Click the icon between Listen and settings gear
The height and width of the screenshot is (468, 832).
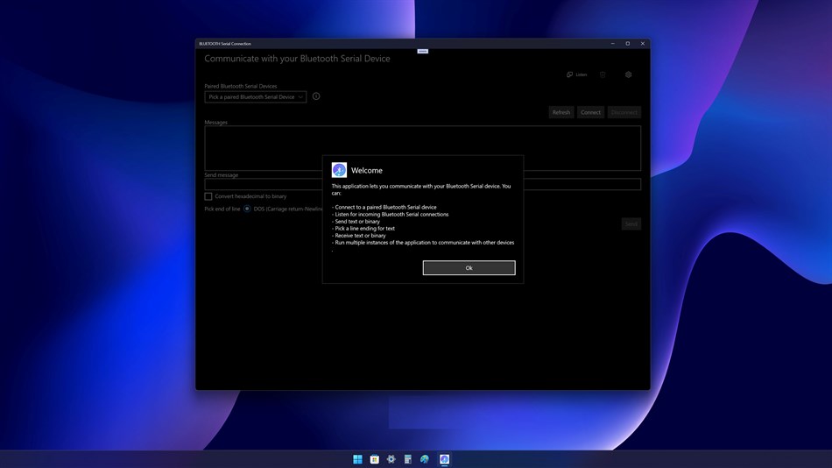603,74
